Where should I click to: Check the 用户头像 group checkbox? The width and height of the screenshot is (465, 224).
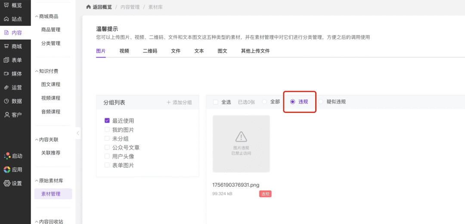107,156
